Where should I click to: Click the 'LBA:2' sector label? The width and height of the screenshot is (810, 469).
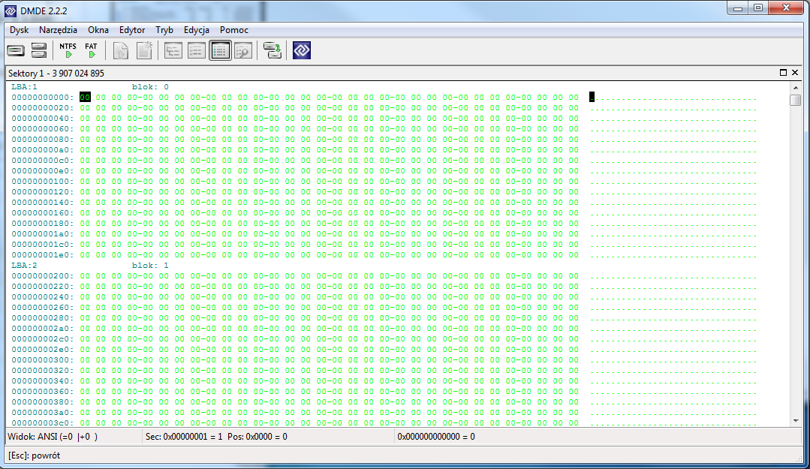click(24, 266)
